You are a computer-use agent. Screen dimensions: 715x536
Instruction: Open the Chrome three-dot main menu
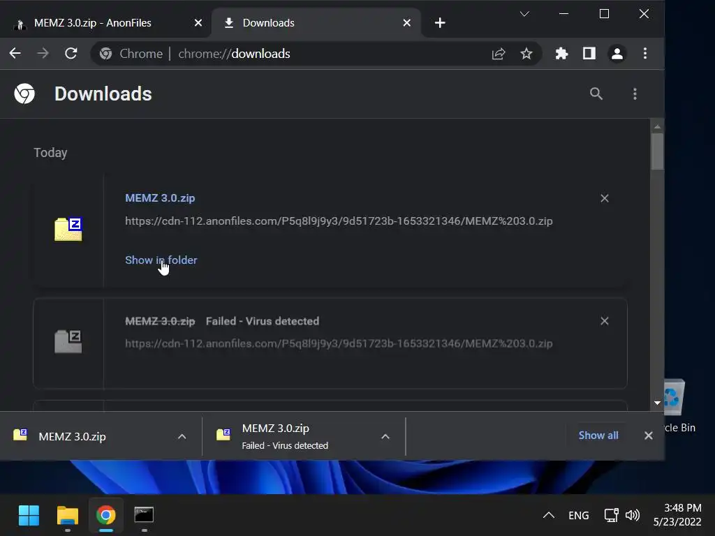coord(644,54)
